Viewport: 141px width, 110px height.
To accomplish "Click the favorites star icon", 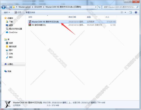I will tap(5, 18).
